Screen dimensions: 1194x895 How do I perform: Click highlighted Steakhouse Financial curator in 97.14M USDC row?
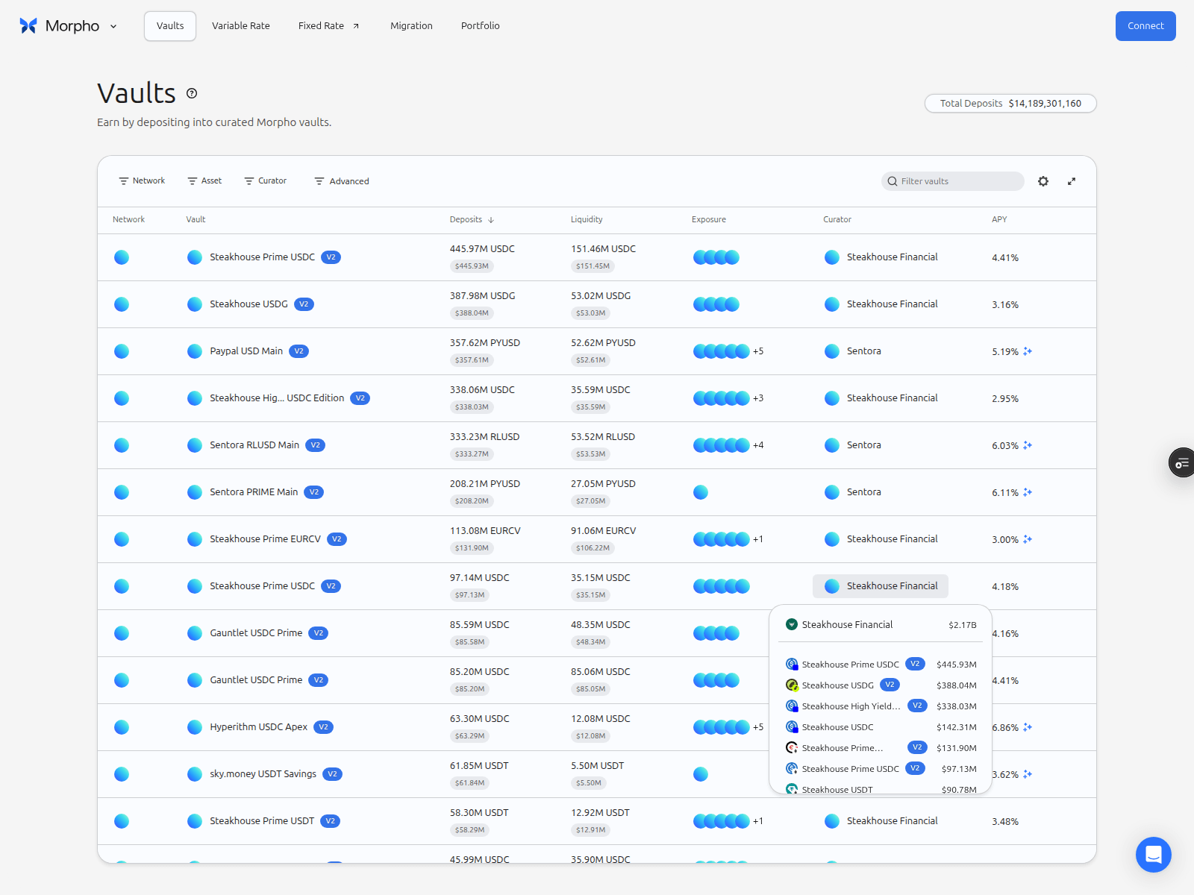click(881, 586)
